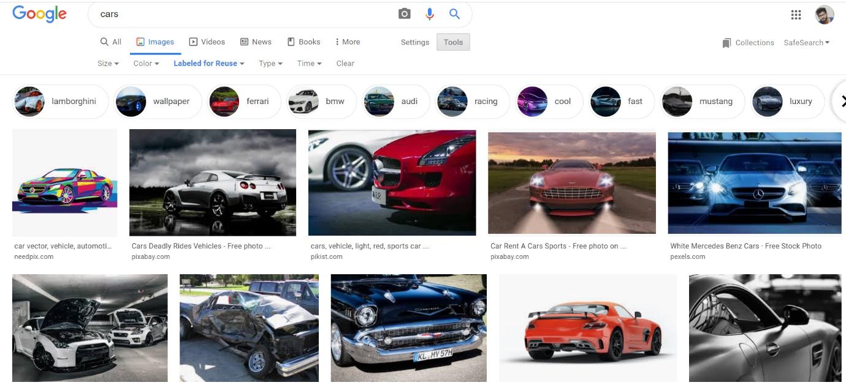The width and height of the screenshot is (846, 385).
Task: Open the orange Mercedes rear view image
Action: tap(588, 328)
